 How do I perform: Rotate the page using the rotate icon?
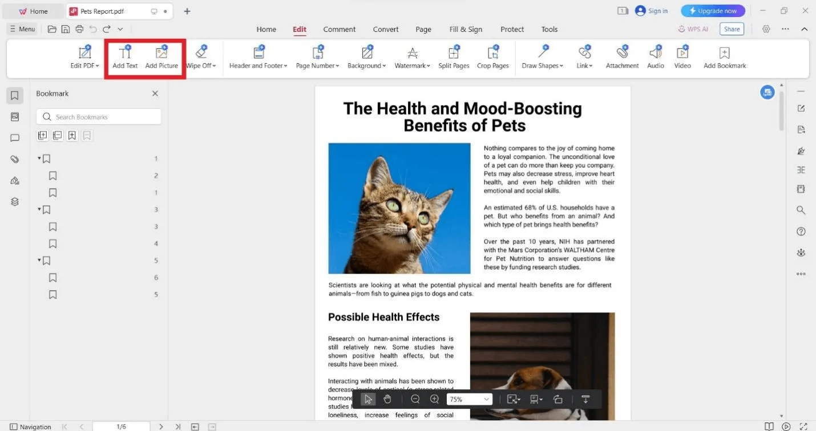(558, 399)
